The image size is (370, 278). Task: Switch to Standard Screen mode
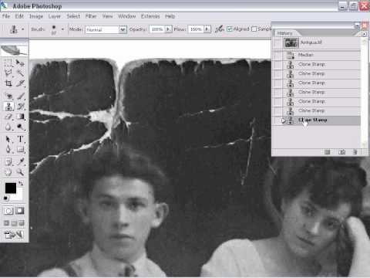pos(7,223)
